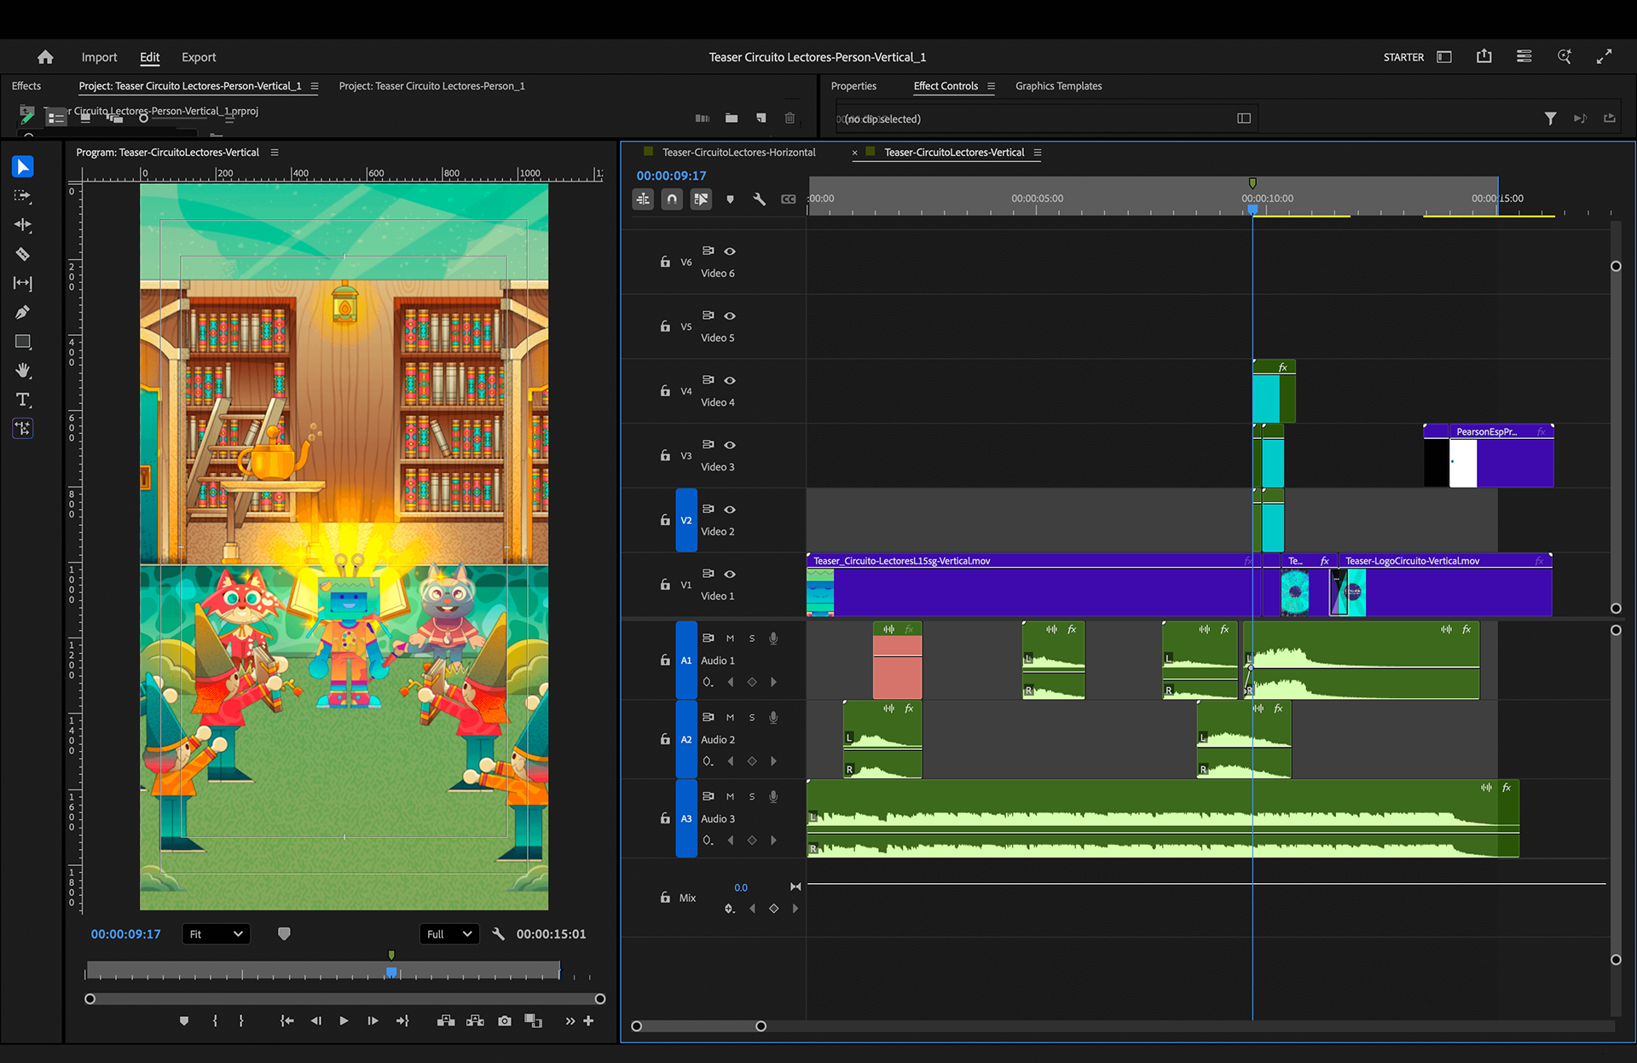This screenshot has width=1637, height=1063.
Task: Click the Play button in Program monitor
Action: 344,1020
